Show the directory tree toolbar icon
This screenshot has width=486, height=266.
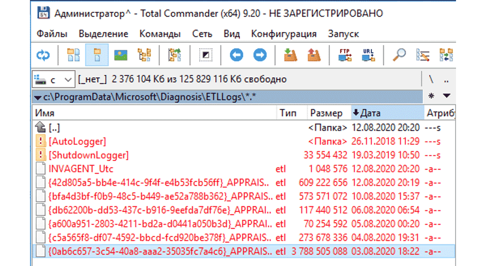(144, 55)
